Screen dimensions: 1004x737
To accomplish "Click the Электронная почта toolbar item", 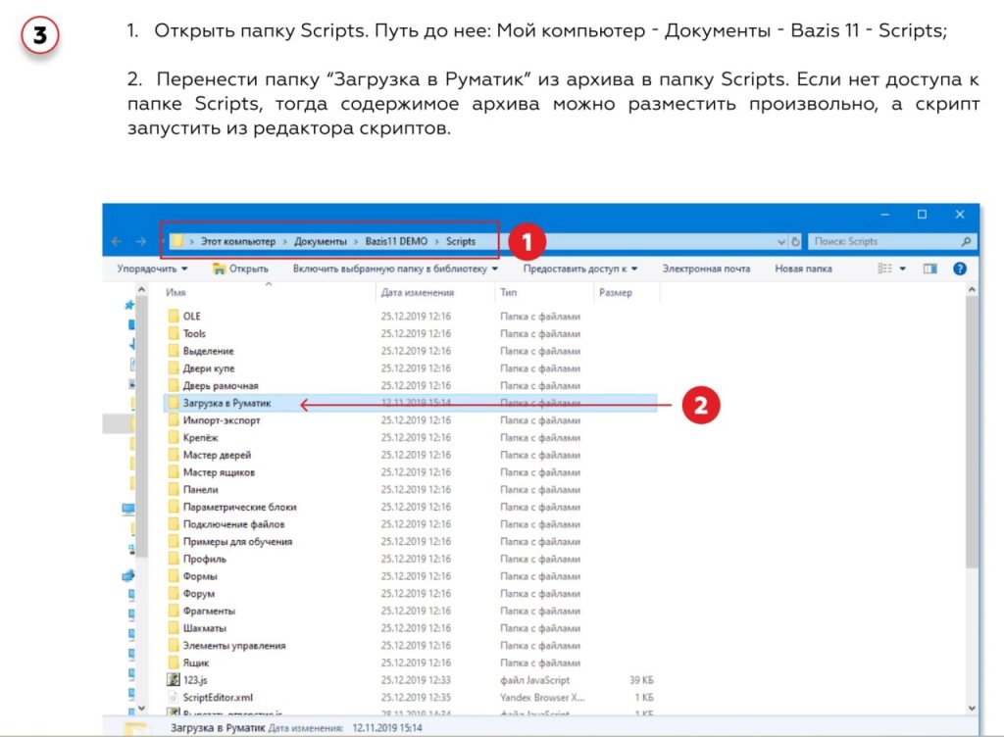I will [x=705, y=269].
